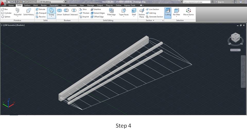Select the Interfere tool
This screenshot has width=247, height=135.
[96, 9]
